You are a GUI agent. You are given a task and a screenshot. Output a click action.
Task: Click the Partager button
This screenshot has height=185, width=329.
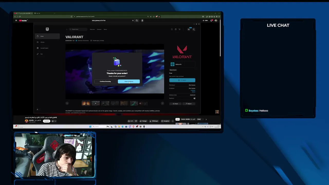(x=143, y=121)
